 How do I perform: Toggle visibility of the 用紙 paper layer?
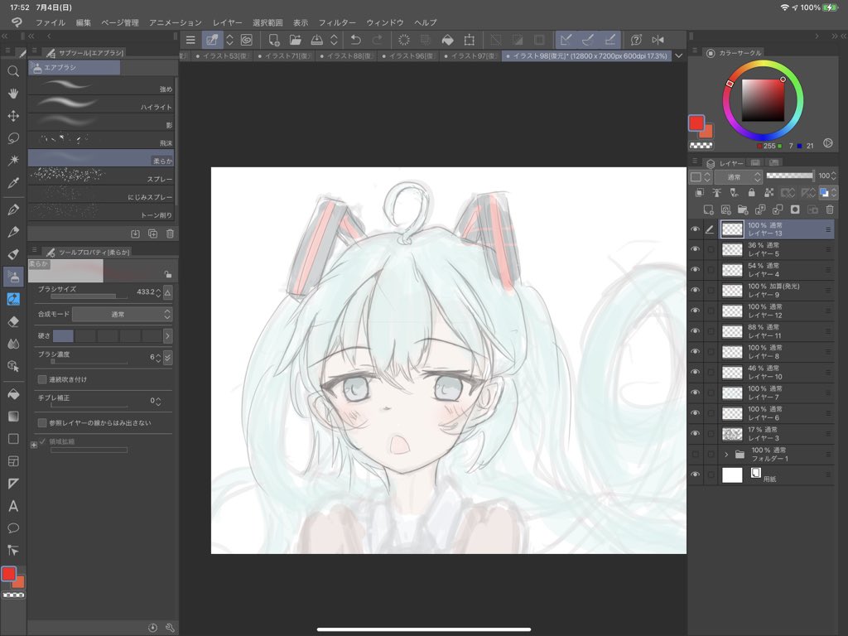(x=696, y=475)
